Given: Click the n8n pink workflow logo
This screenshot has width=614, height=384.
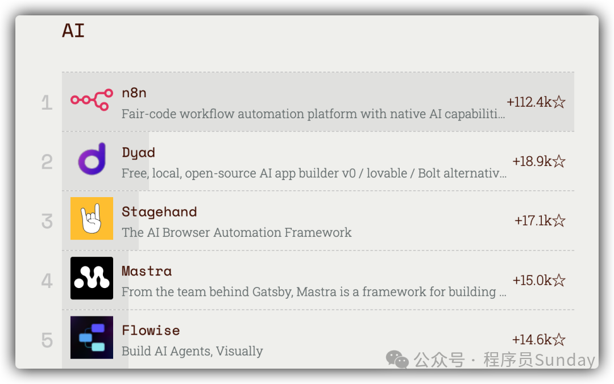Looking at the screenshot, I should click(92, 100).
